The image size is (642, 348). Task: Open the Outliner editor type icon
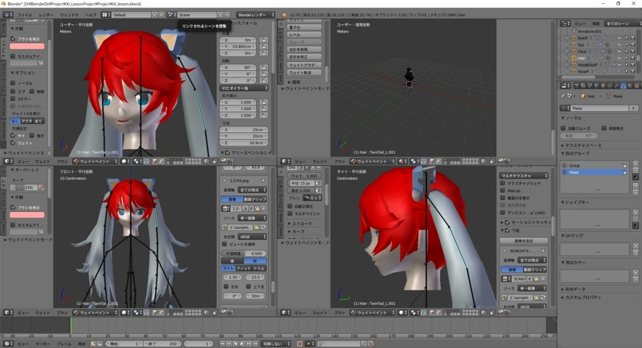click(566, 24)
